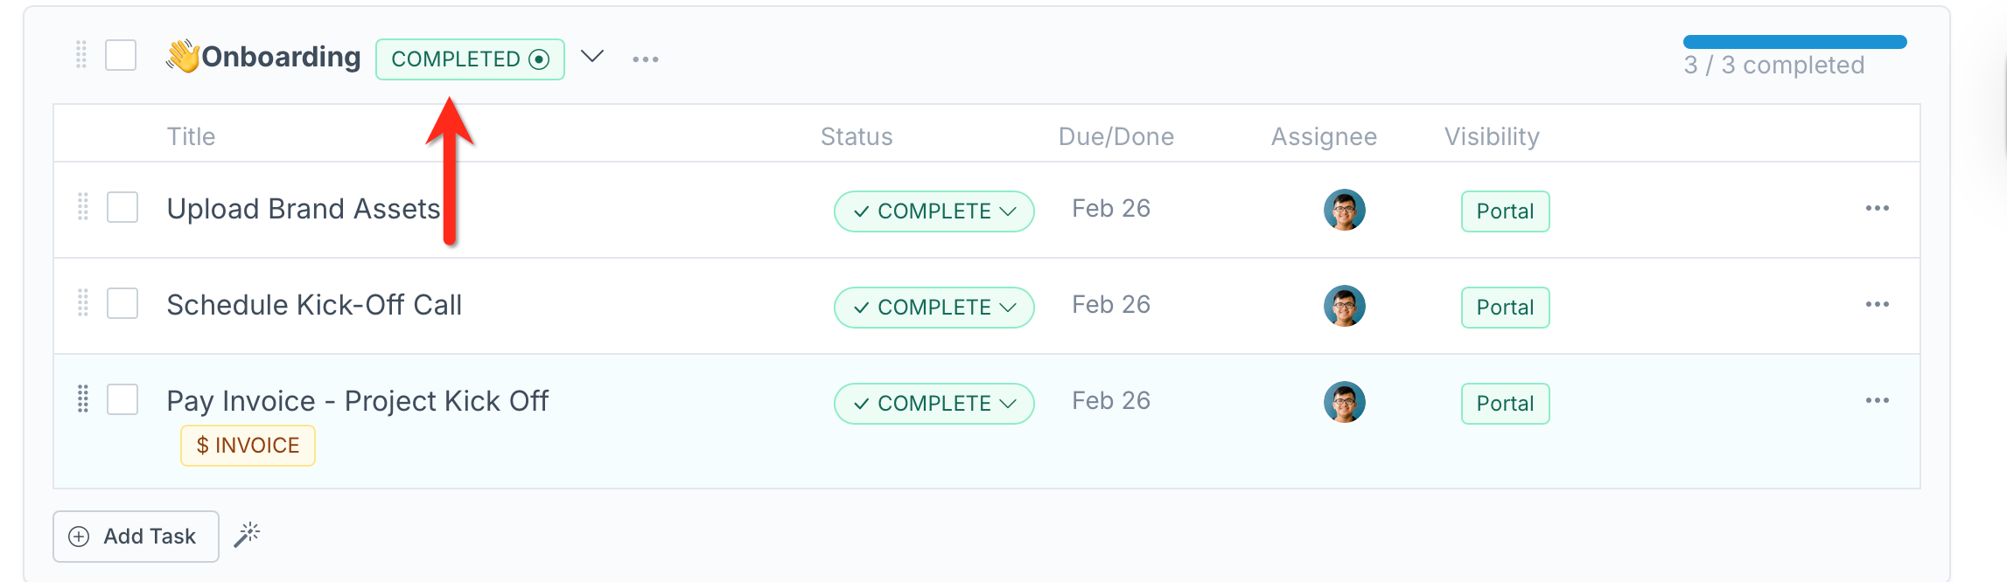The width and height of the screenshot is (2007, 582).
Task: Click assignee avatar for Upload Brand Assets
Action: pyautogui.click(x=1345, y=210)
